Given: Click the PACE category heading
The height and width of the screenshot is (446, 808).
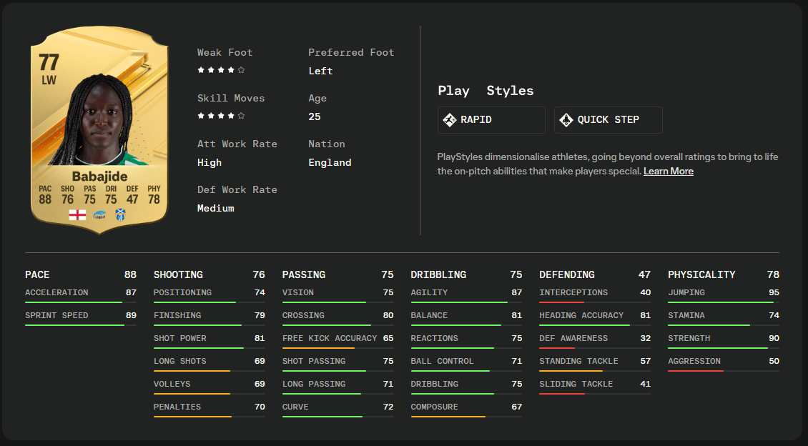Looking at the screenshot, I should (x=37, y=275).
